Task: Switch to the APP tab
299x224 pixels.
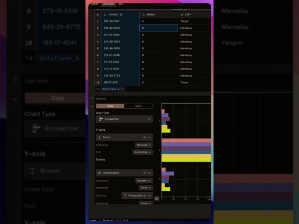Action: [121, 4]
